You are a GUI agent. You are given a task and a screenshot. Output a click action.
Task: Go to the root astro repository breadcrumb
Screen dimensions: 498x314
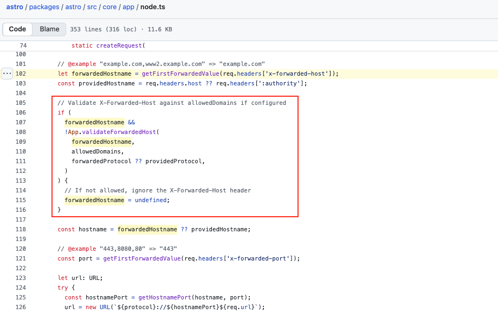click(x=15, y=7)
